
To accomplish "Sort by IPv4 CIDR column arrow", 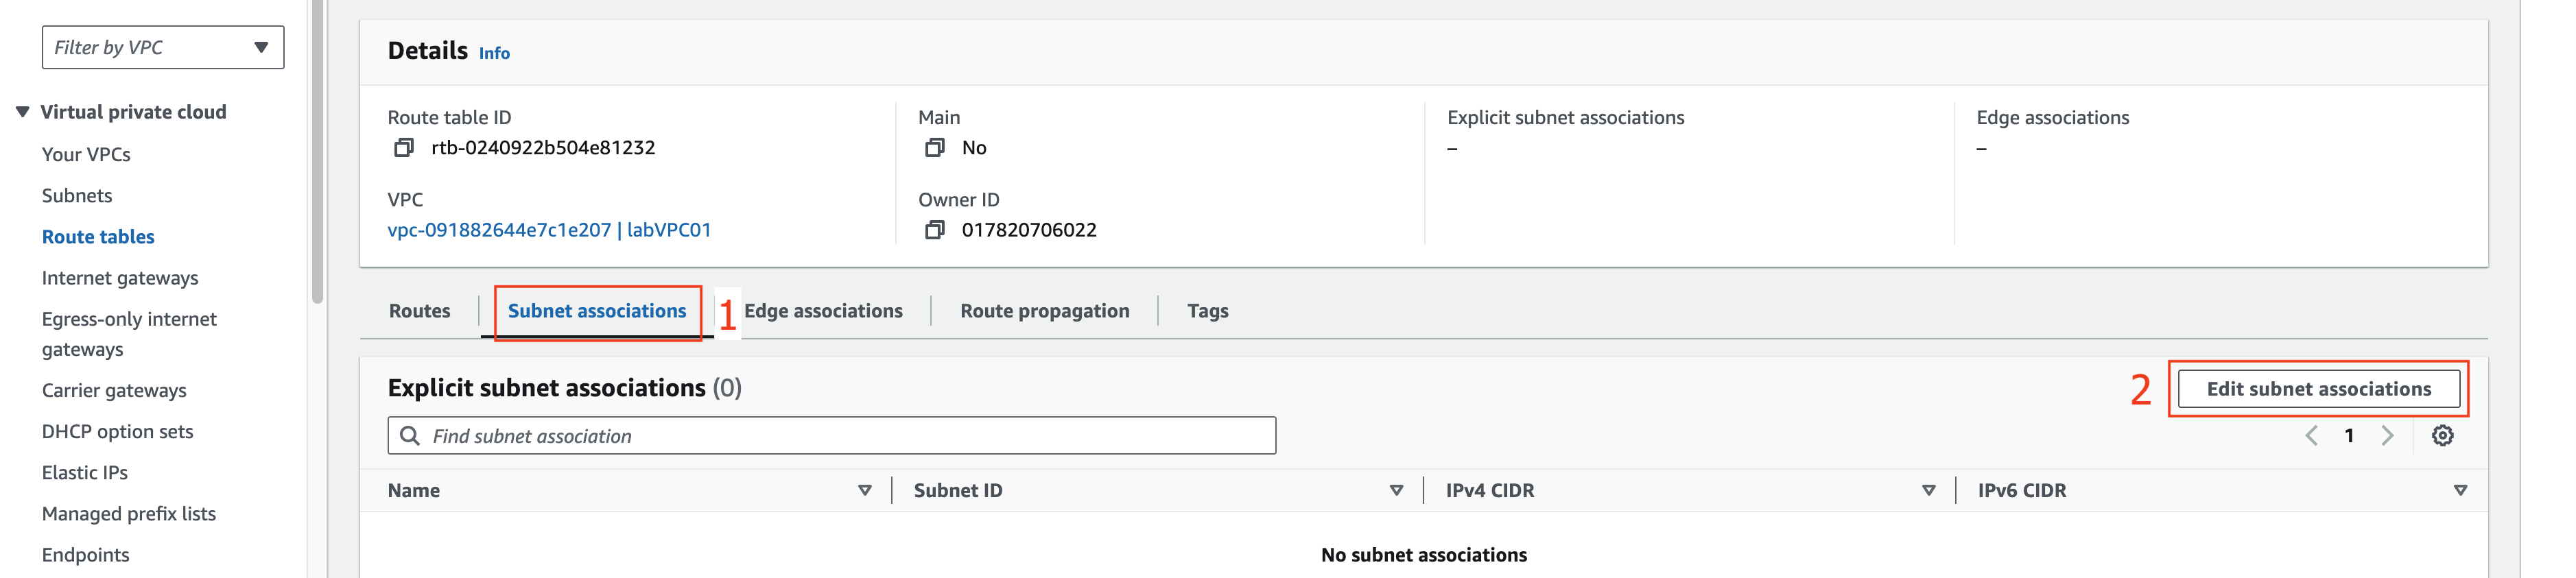I will click(1928, 491).
